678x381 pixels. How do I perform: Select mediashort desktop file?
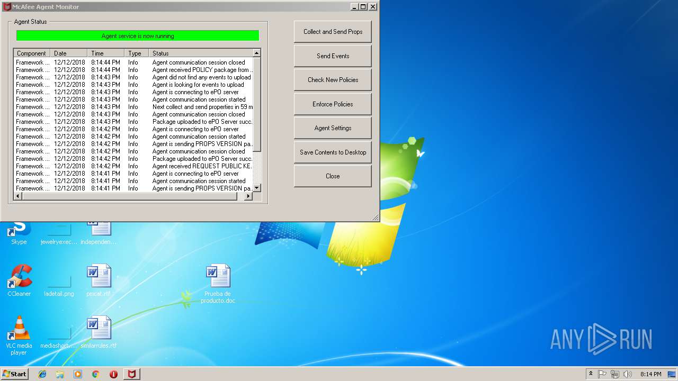click(59, 332)
